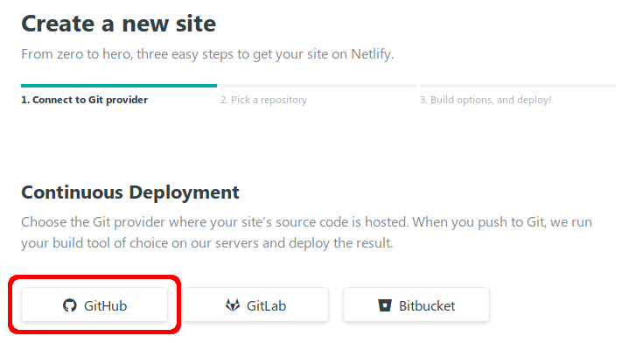The height and width of the screenshot is (343, 636).
Task: Choose the GitHub provider button
Action: (x=94, y=304)
